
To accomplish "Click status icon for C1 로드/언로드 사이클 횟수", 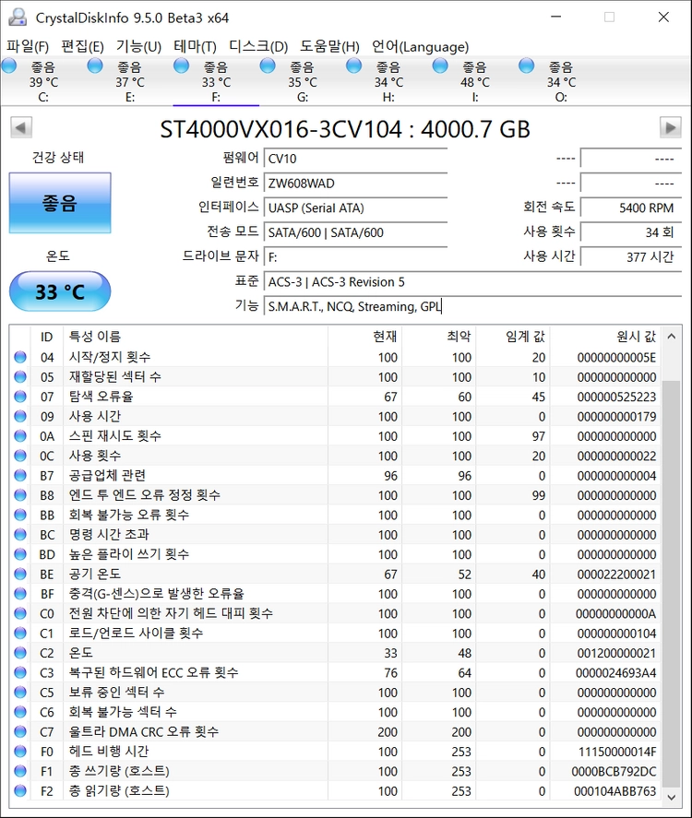I will [20, 633].
